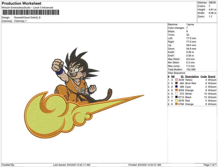
Task: Select the White thread color swatch
Action: point(177,94)
